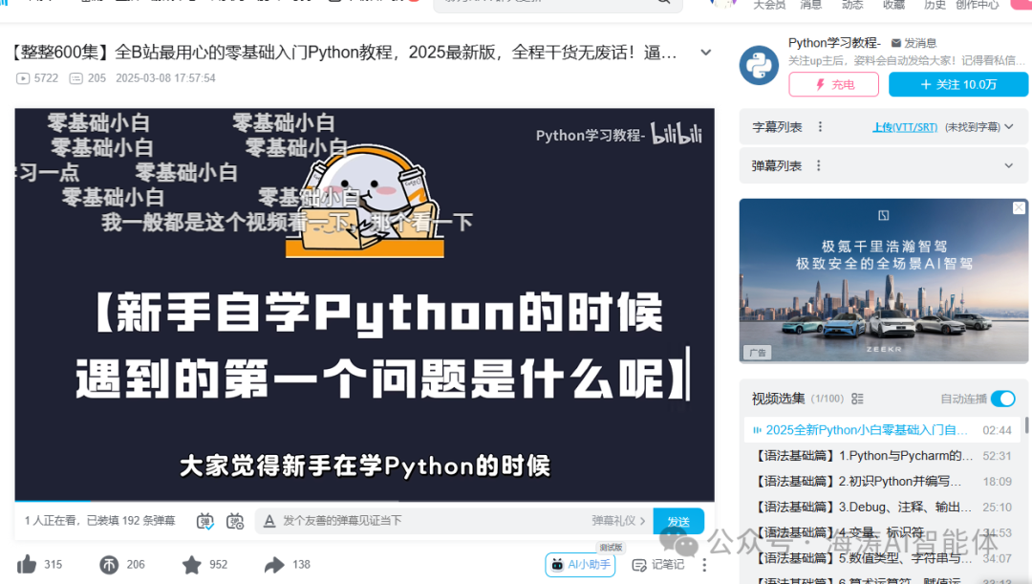Open the 弹幕礼仪 etiquette link
Viewport: 1032px width, 584px height.
[x=618, y=521]
